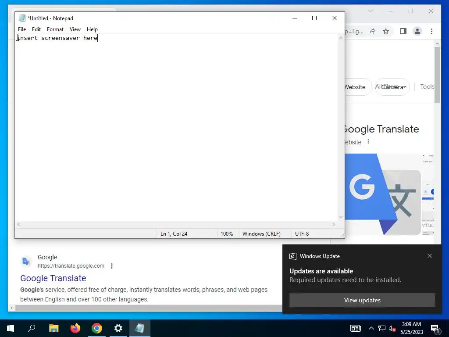Click the network tray icon
The width and height of the screenshot is (449, 337).
(382, 328)
